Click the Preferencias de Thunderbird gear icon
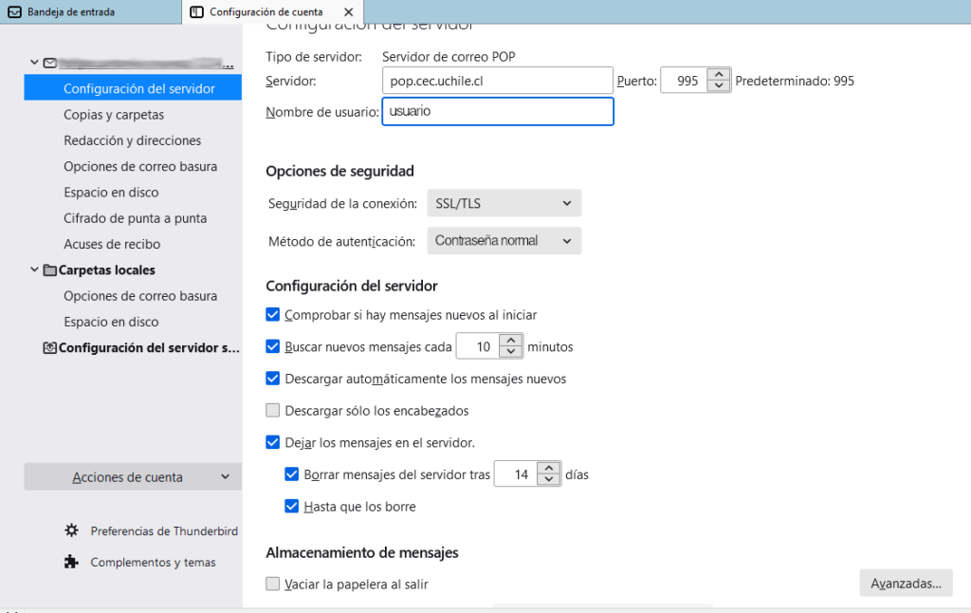 71,530
